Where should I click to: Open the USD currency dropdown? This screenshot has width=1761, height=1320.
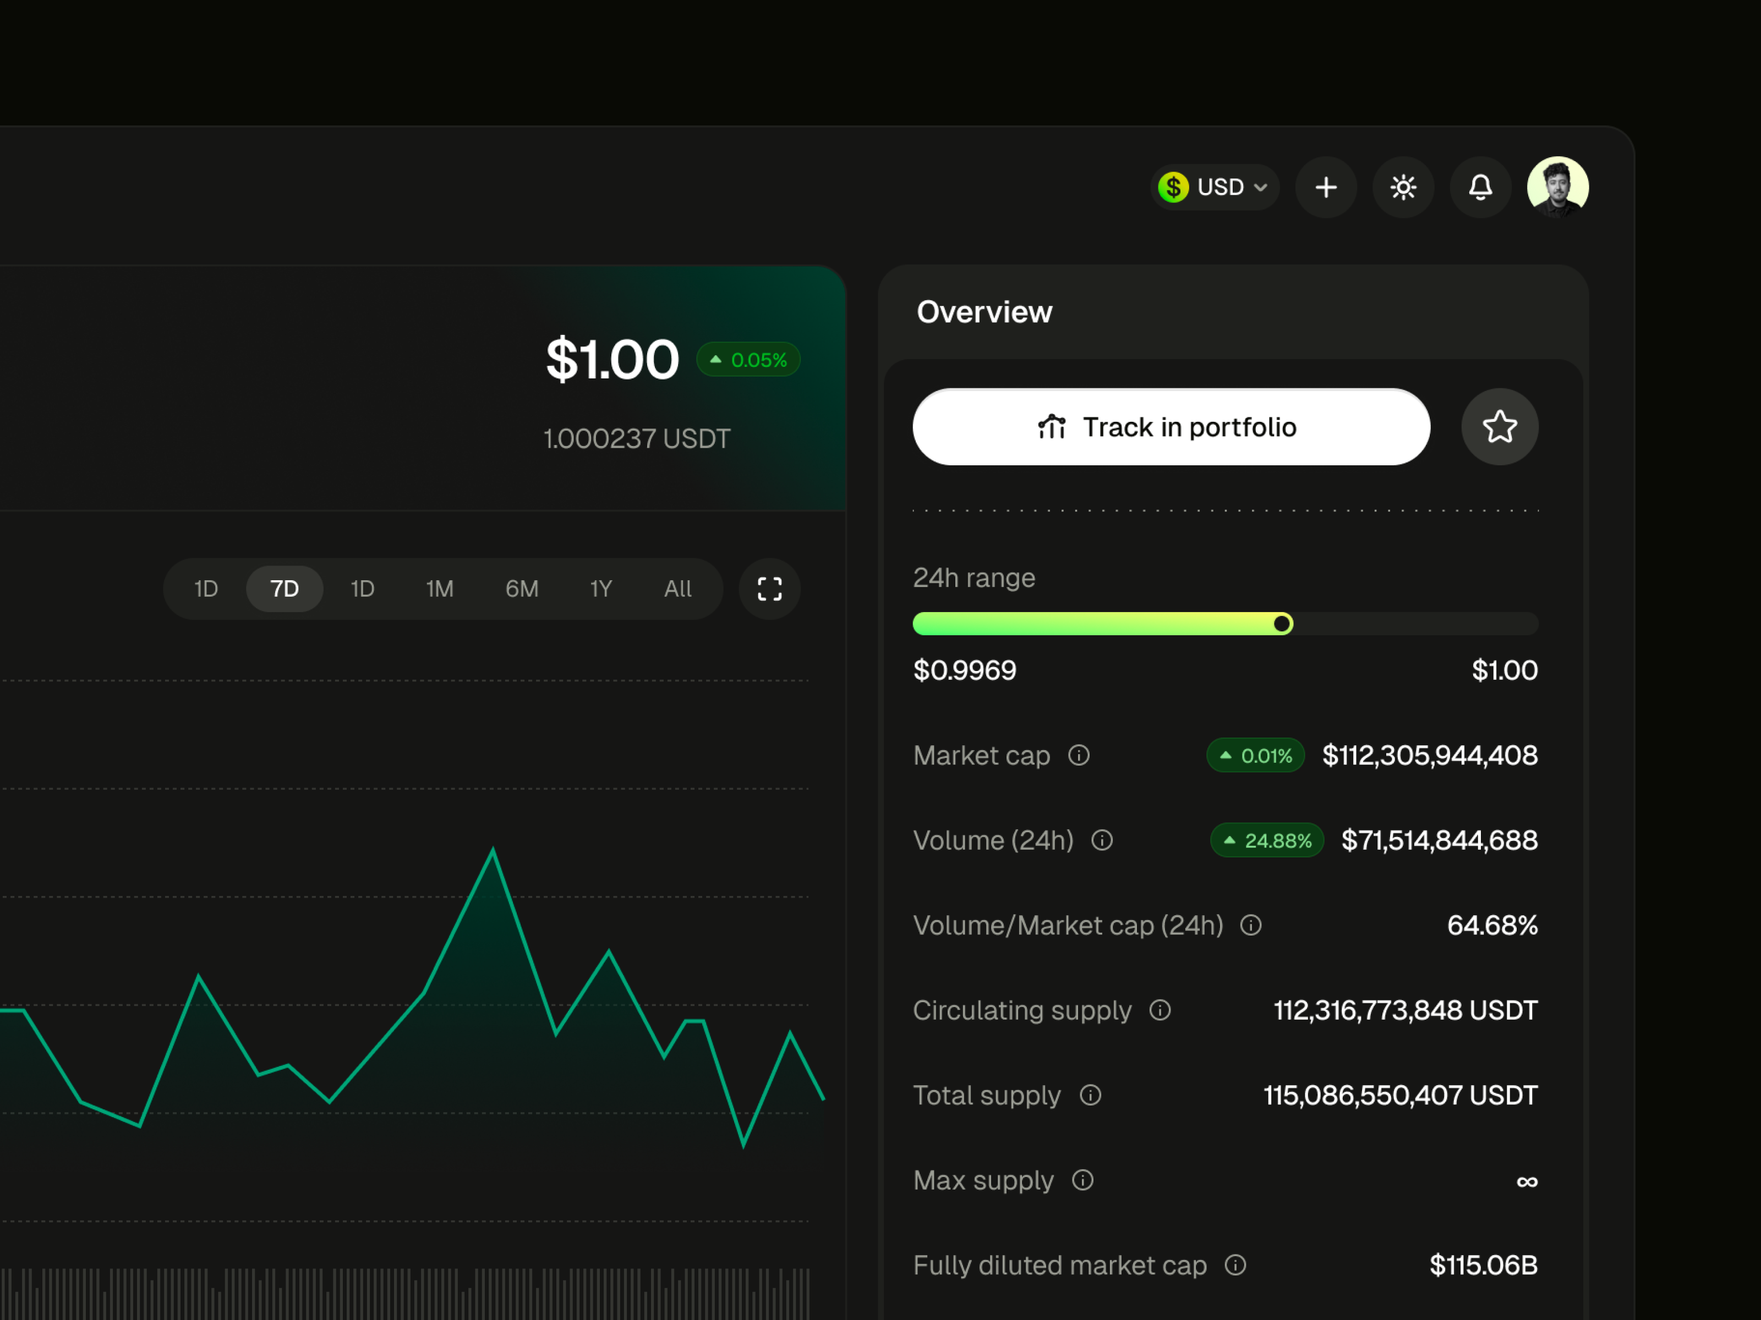pyautogui.click(x=1214, y=187)
